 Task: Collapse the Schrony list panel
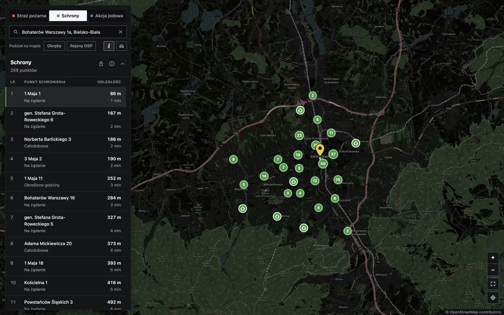123,64
